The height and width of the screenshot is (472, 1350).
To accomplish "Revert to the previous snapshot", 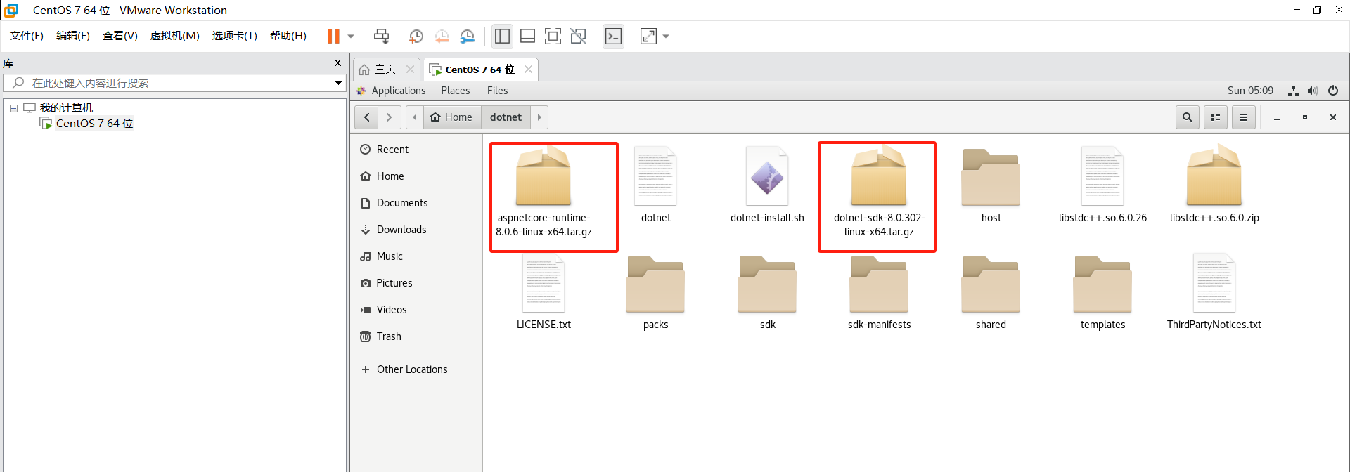I will [x=442, y=37].
